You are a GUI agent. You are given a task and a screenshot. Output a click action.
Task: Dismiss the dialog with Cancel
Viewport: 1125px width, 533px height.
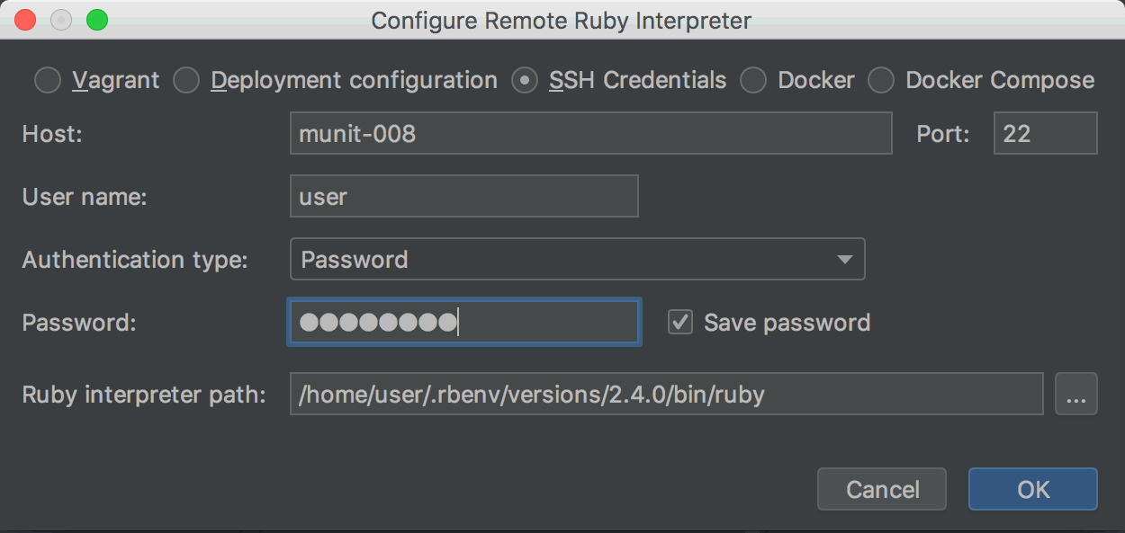(882, 489)
